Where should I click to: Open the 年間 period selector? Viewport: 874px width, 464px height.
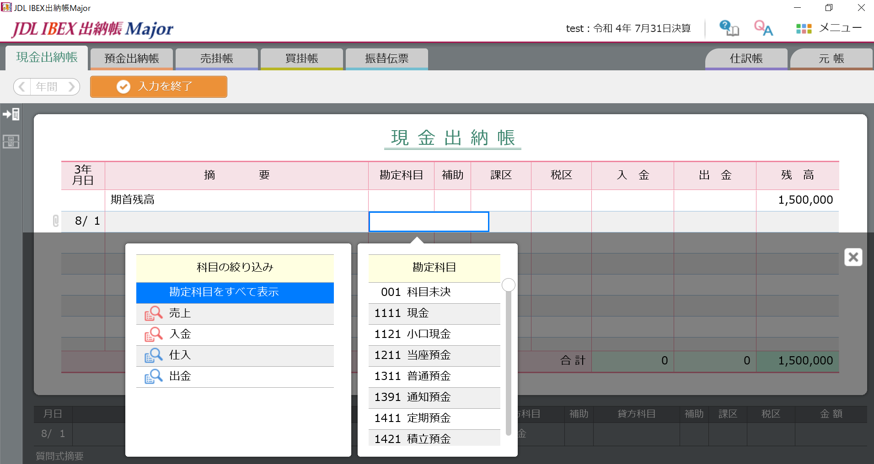[46, 86]
